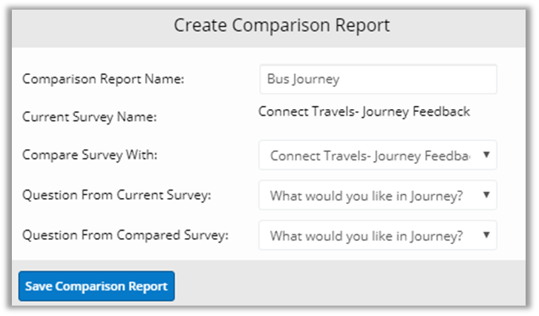Click the "Create Comparison Report" dialog title
The image size is (539, 316).
pyautogui.click(x=281, y=25)
